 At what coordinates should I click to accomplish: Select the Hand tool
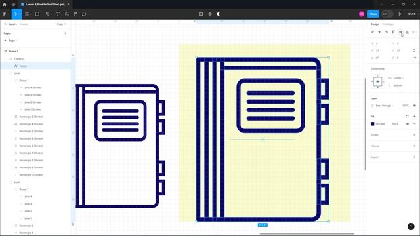click(x=75, y=14)
